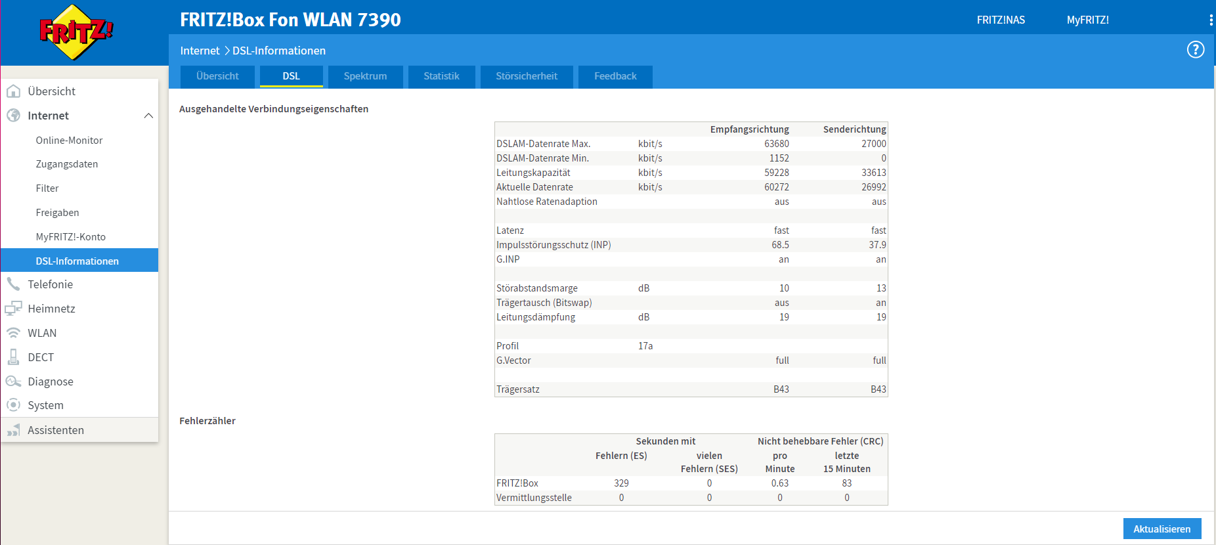The width and height of the screenshot is (1216, 545).
Task: Open the three-dot menu at top right
Action: [1211, 20]
